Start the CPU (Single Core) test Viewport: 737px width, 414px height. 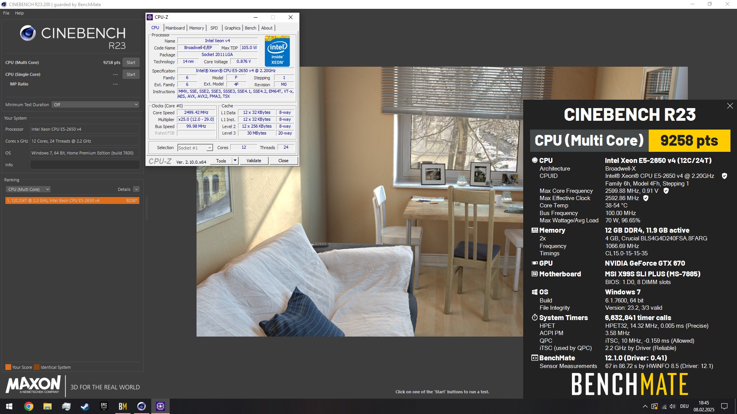(131, 74)
